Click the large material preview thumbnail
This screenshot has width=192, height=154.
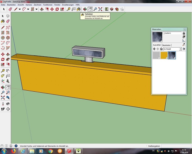[157, 37]
